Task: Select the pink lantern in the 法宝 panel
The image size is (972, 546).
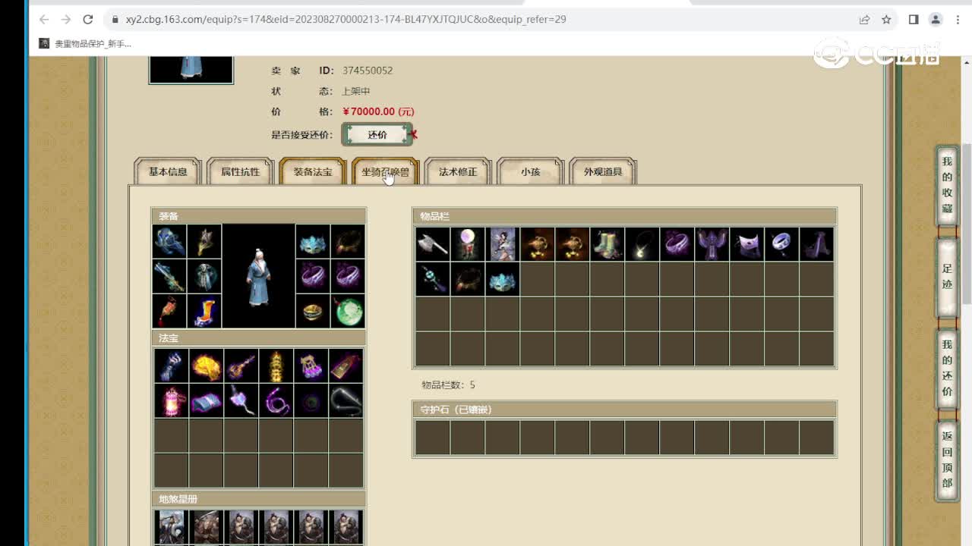Action: pos(171,400)
